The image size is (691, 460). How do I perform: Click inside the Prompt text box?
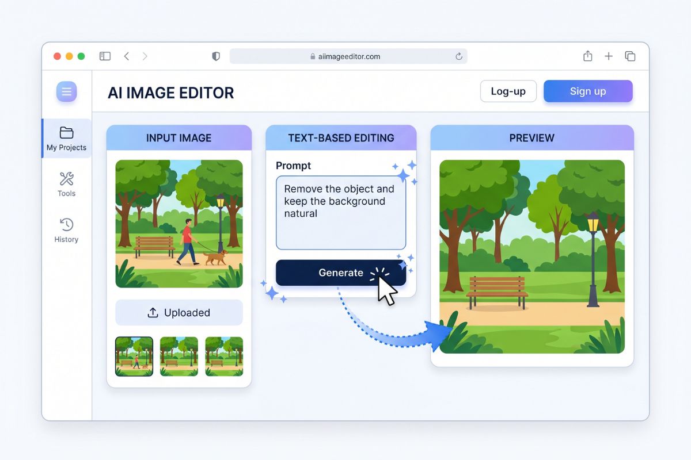point(341,213)
